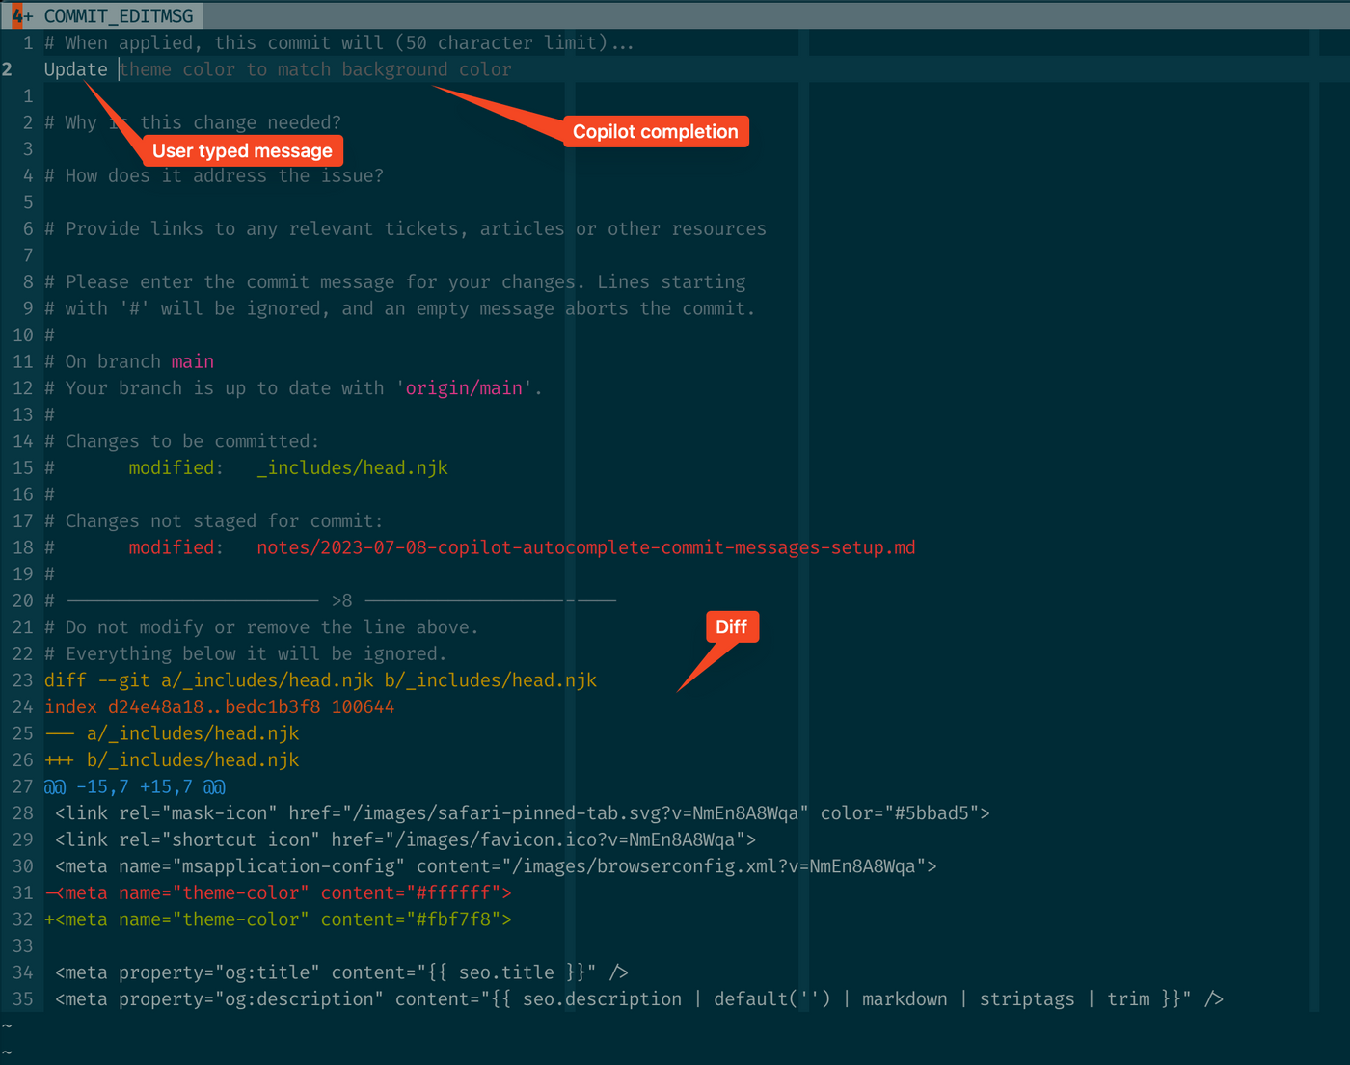Click the removed line with content="#ffffff"
The width and height of the screenshot is (1350, 1065).
279,892
